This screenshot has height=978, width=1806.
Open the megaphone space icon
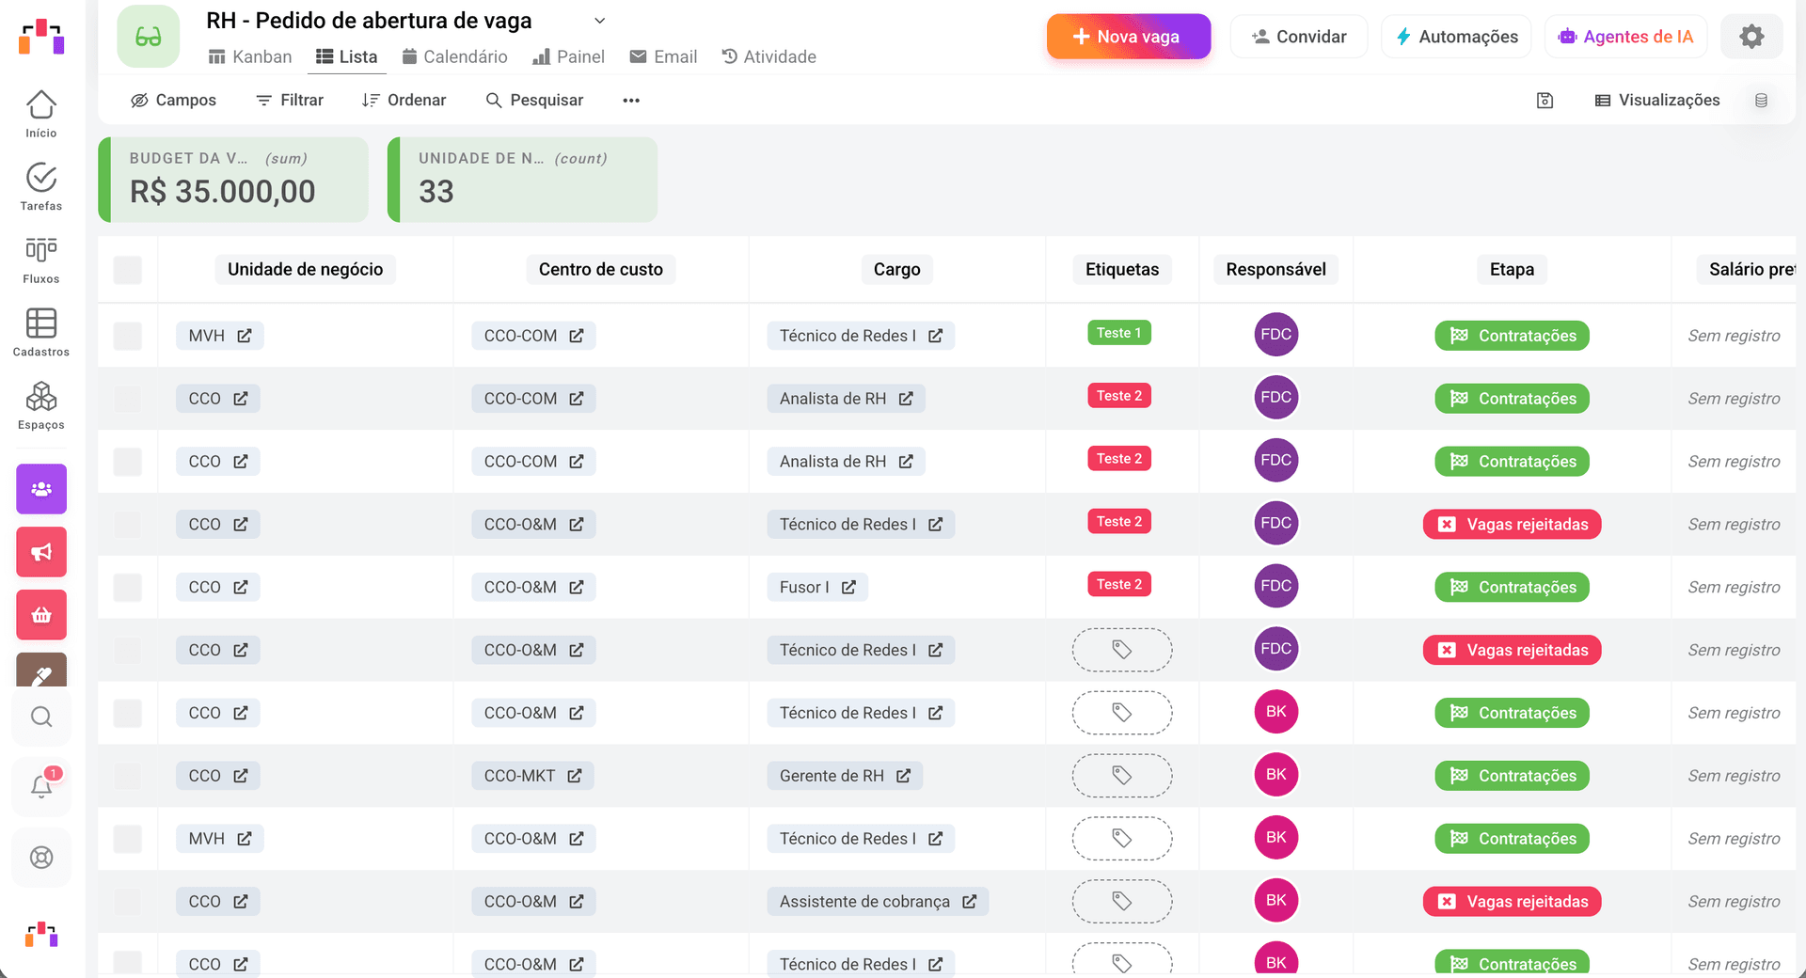[x=41, y=552]
